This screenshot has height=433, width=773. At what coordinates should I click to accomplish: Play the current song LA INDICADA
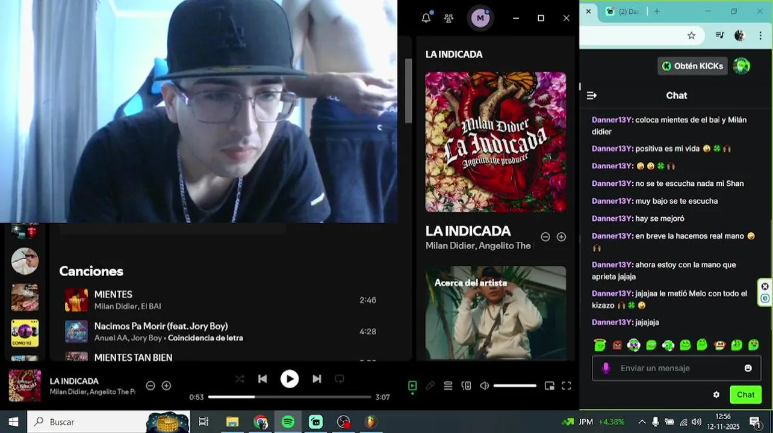[x=290, y=379]
